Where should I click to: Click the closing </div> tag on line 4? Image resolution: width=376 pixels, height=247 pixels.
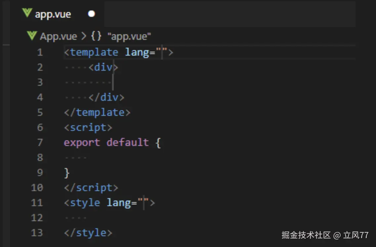click(106, 97)
